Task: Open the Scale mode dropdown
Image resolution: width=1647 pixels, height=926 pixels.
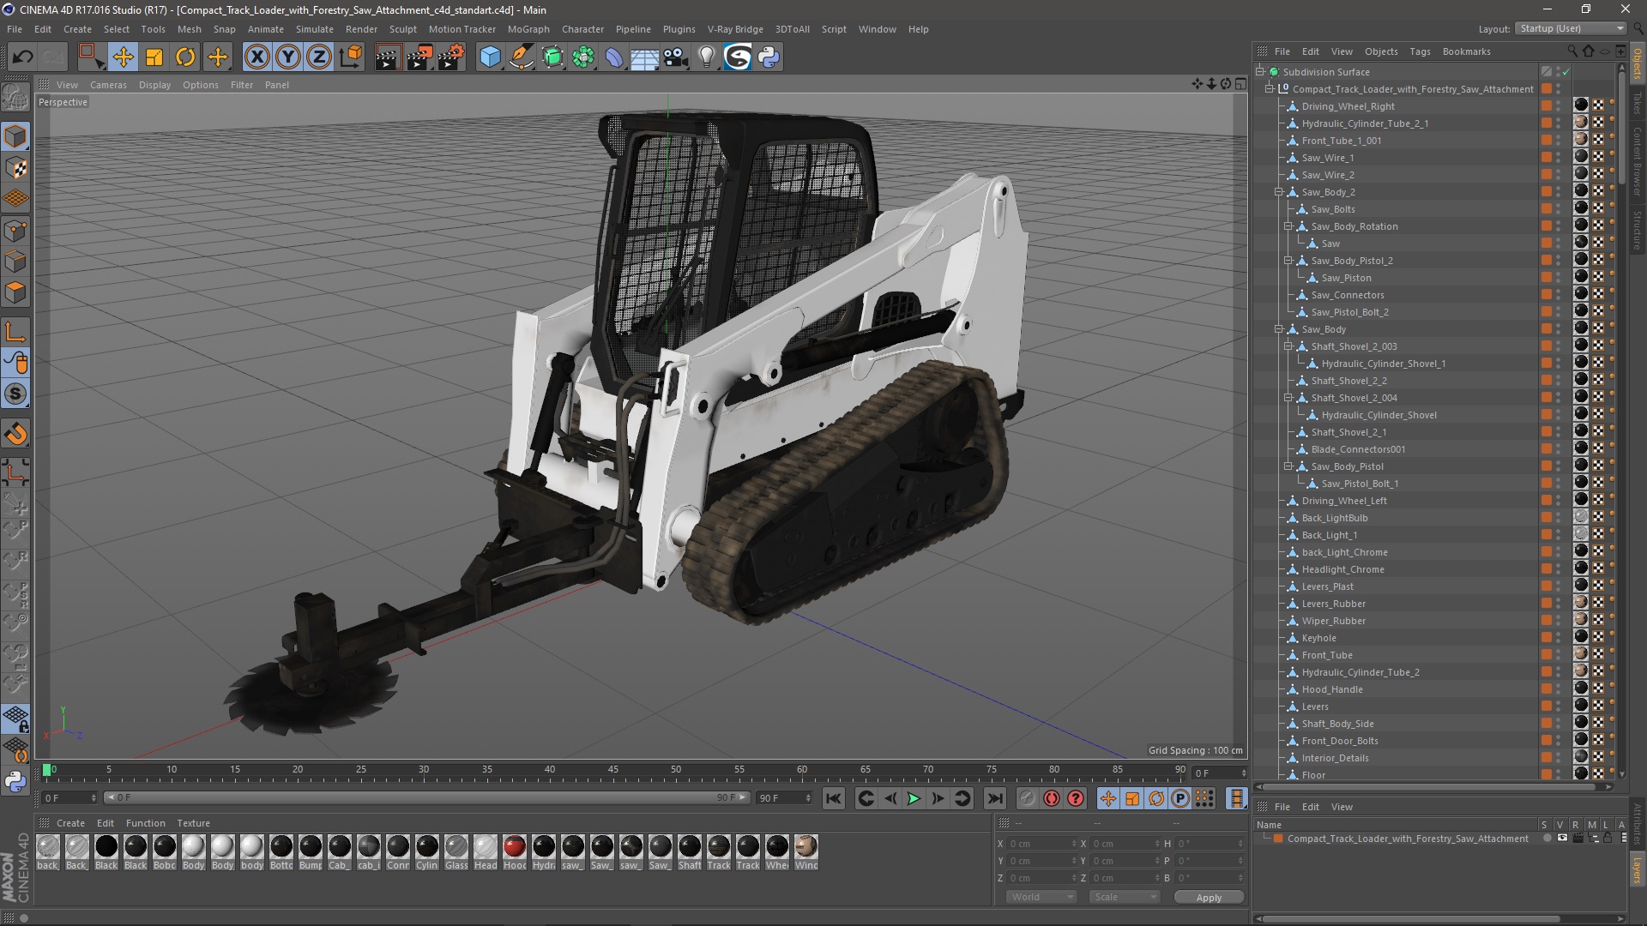Action: [1125, 897]
